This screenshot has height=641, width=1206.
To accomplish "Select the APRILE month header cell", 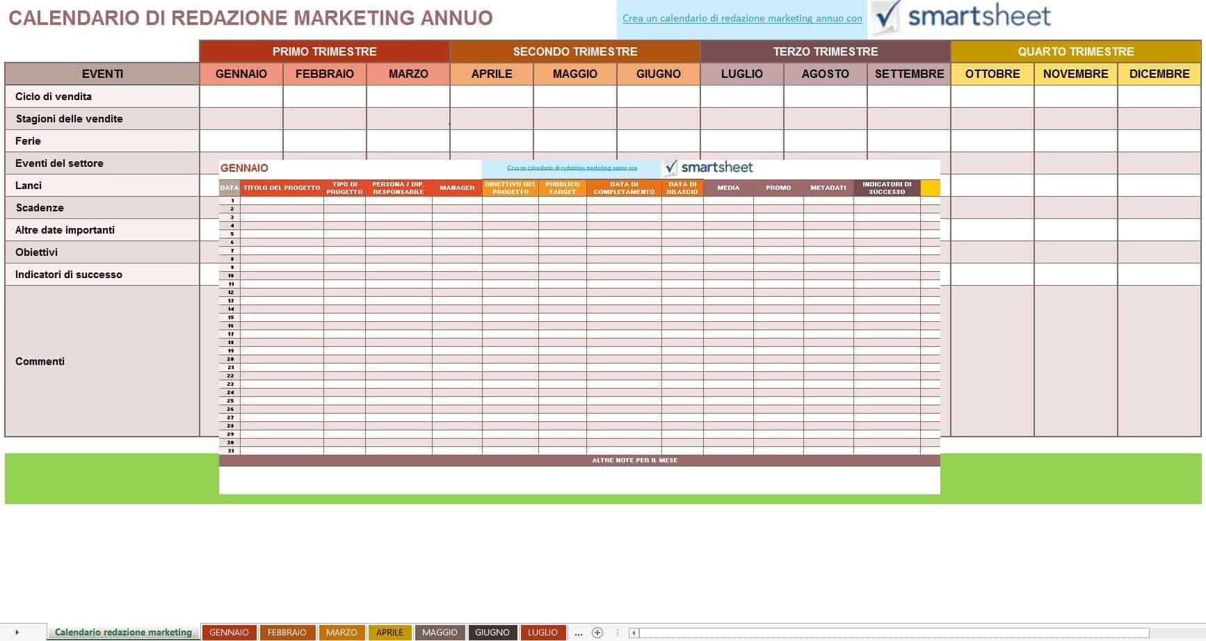I will click(x=492, y=74).
